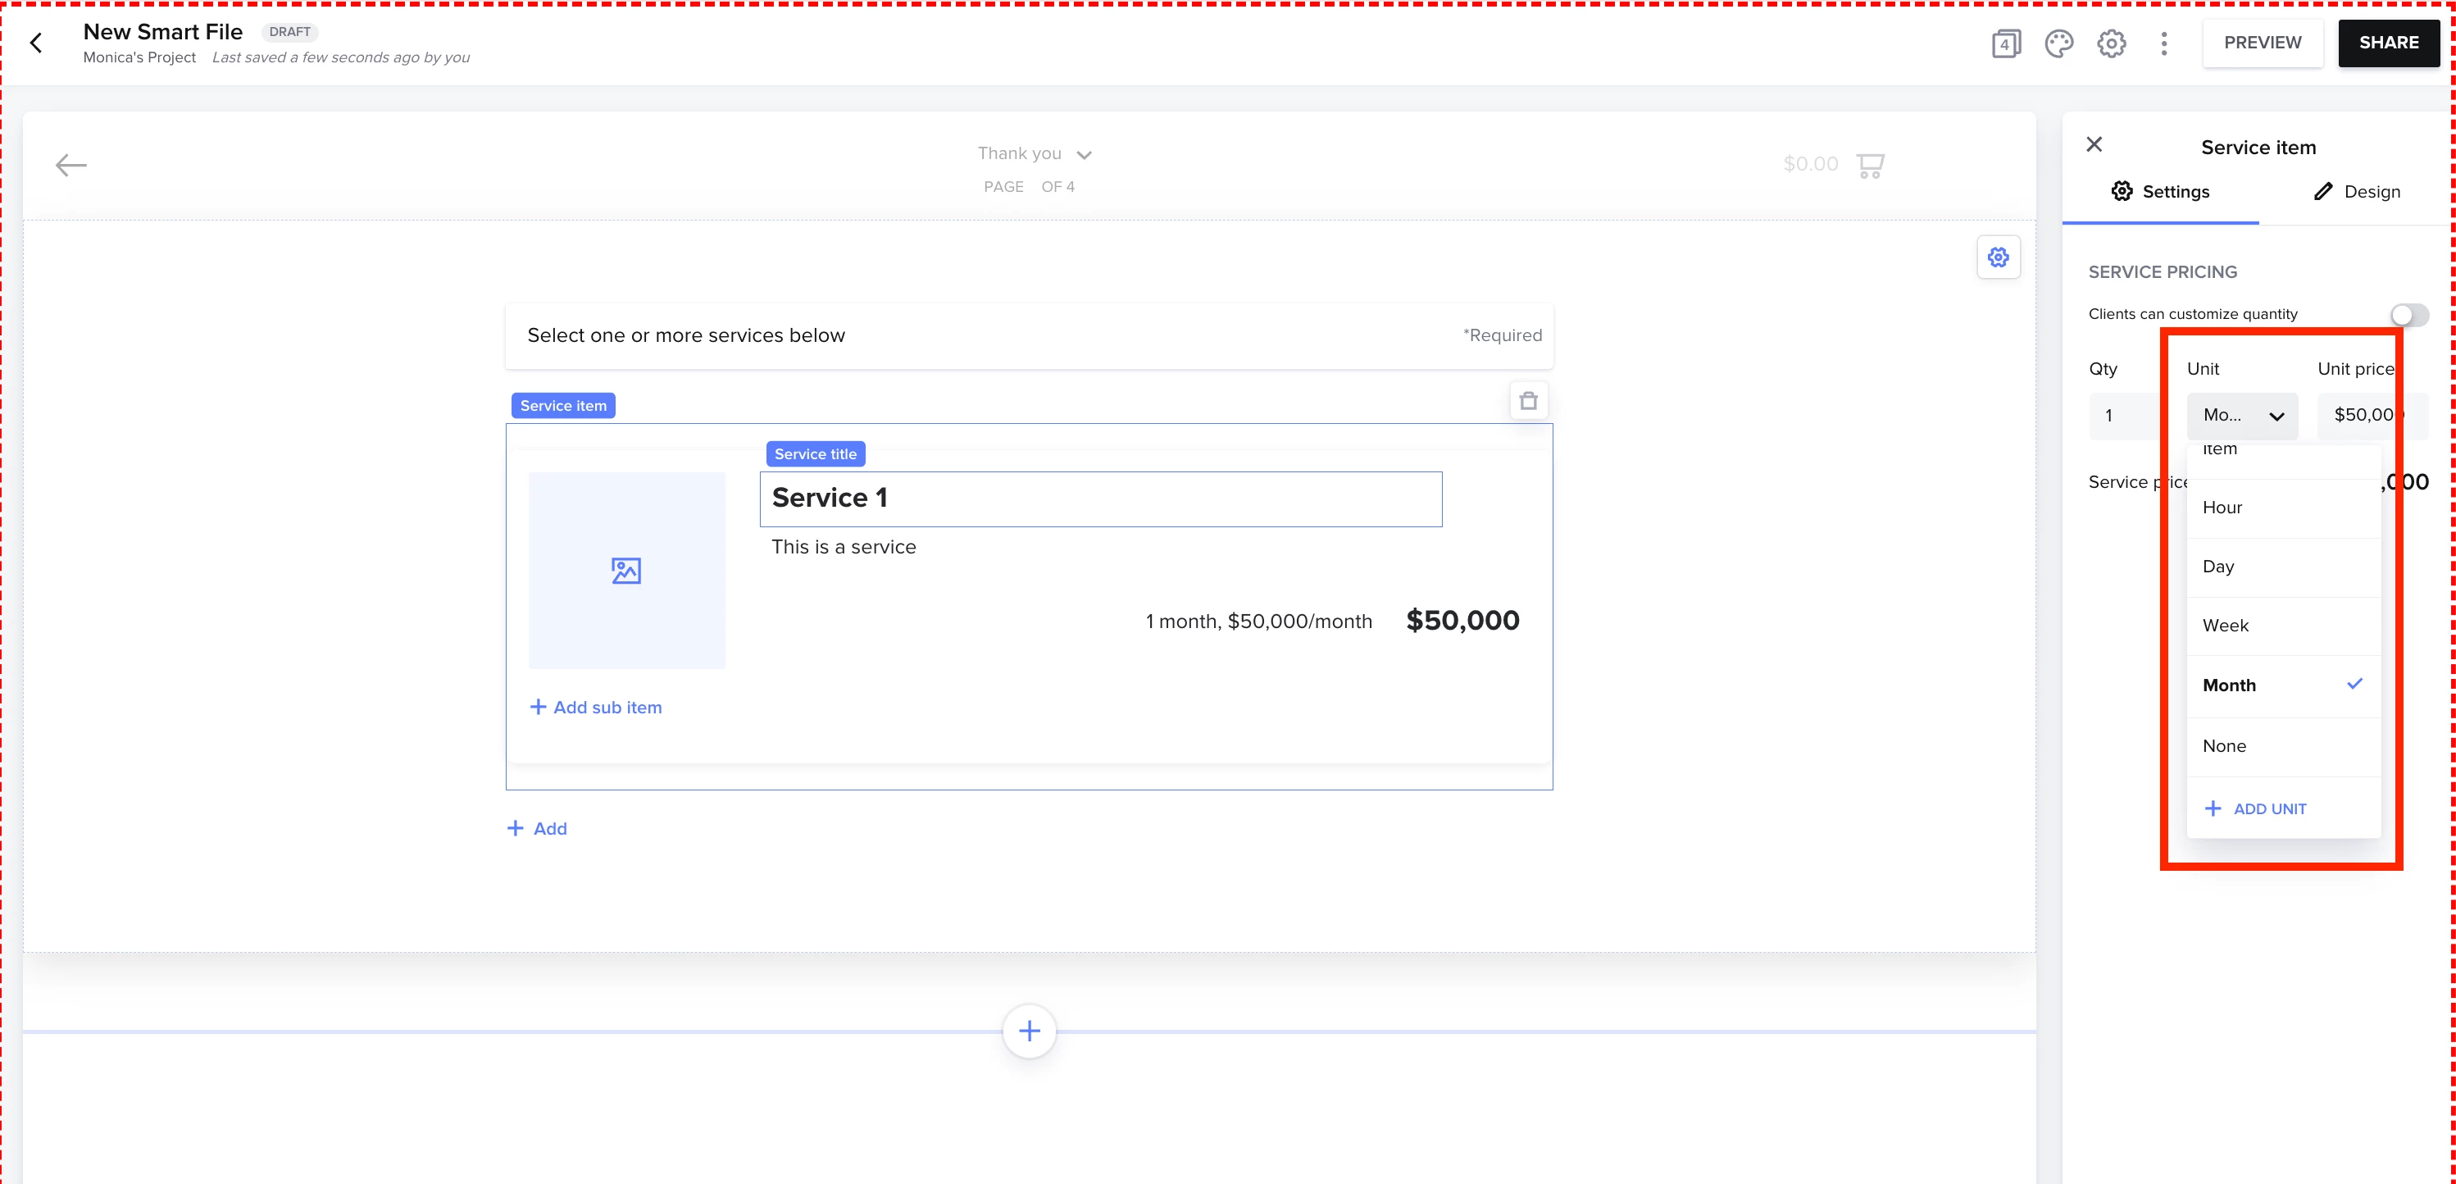
Task: Click the image placeholder icon
Action: 626,570
